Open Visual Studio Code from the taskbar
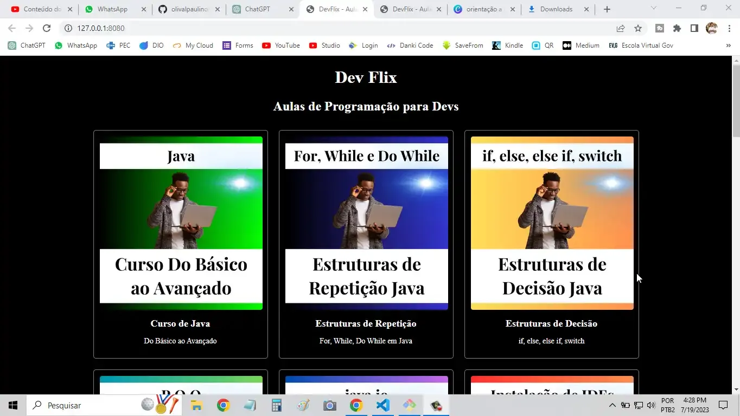The width and height of the screenshot is (740, 416). [383, 405]
